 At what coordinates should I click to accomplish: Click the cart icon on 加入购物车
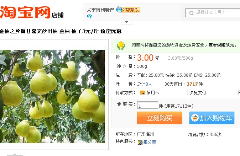(195, 118)
